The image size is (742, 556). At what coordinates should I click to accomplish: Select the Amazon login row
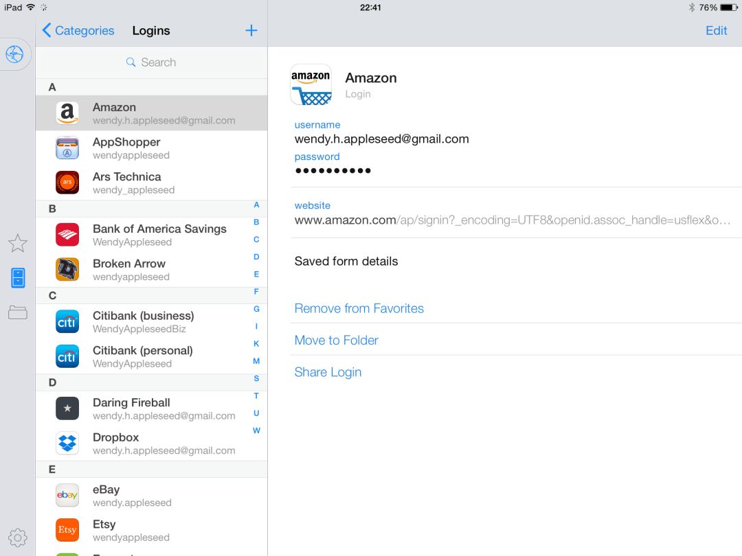click(151, 113)
